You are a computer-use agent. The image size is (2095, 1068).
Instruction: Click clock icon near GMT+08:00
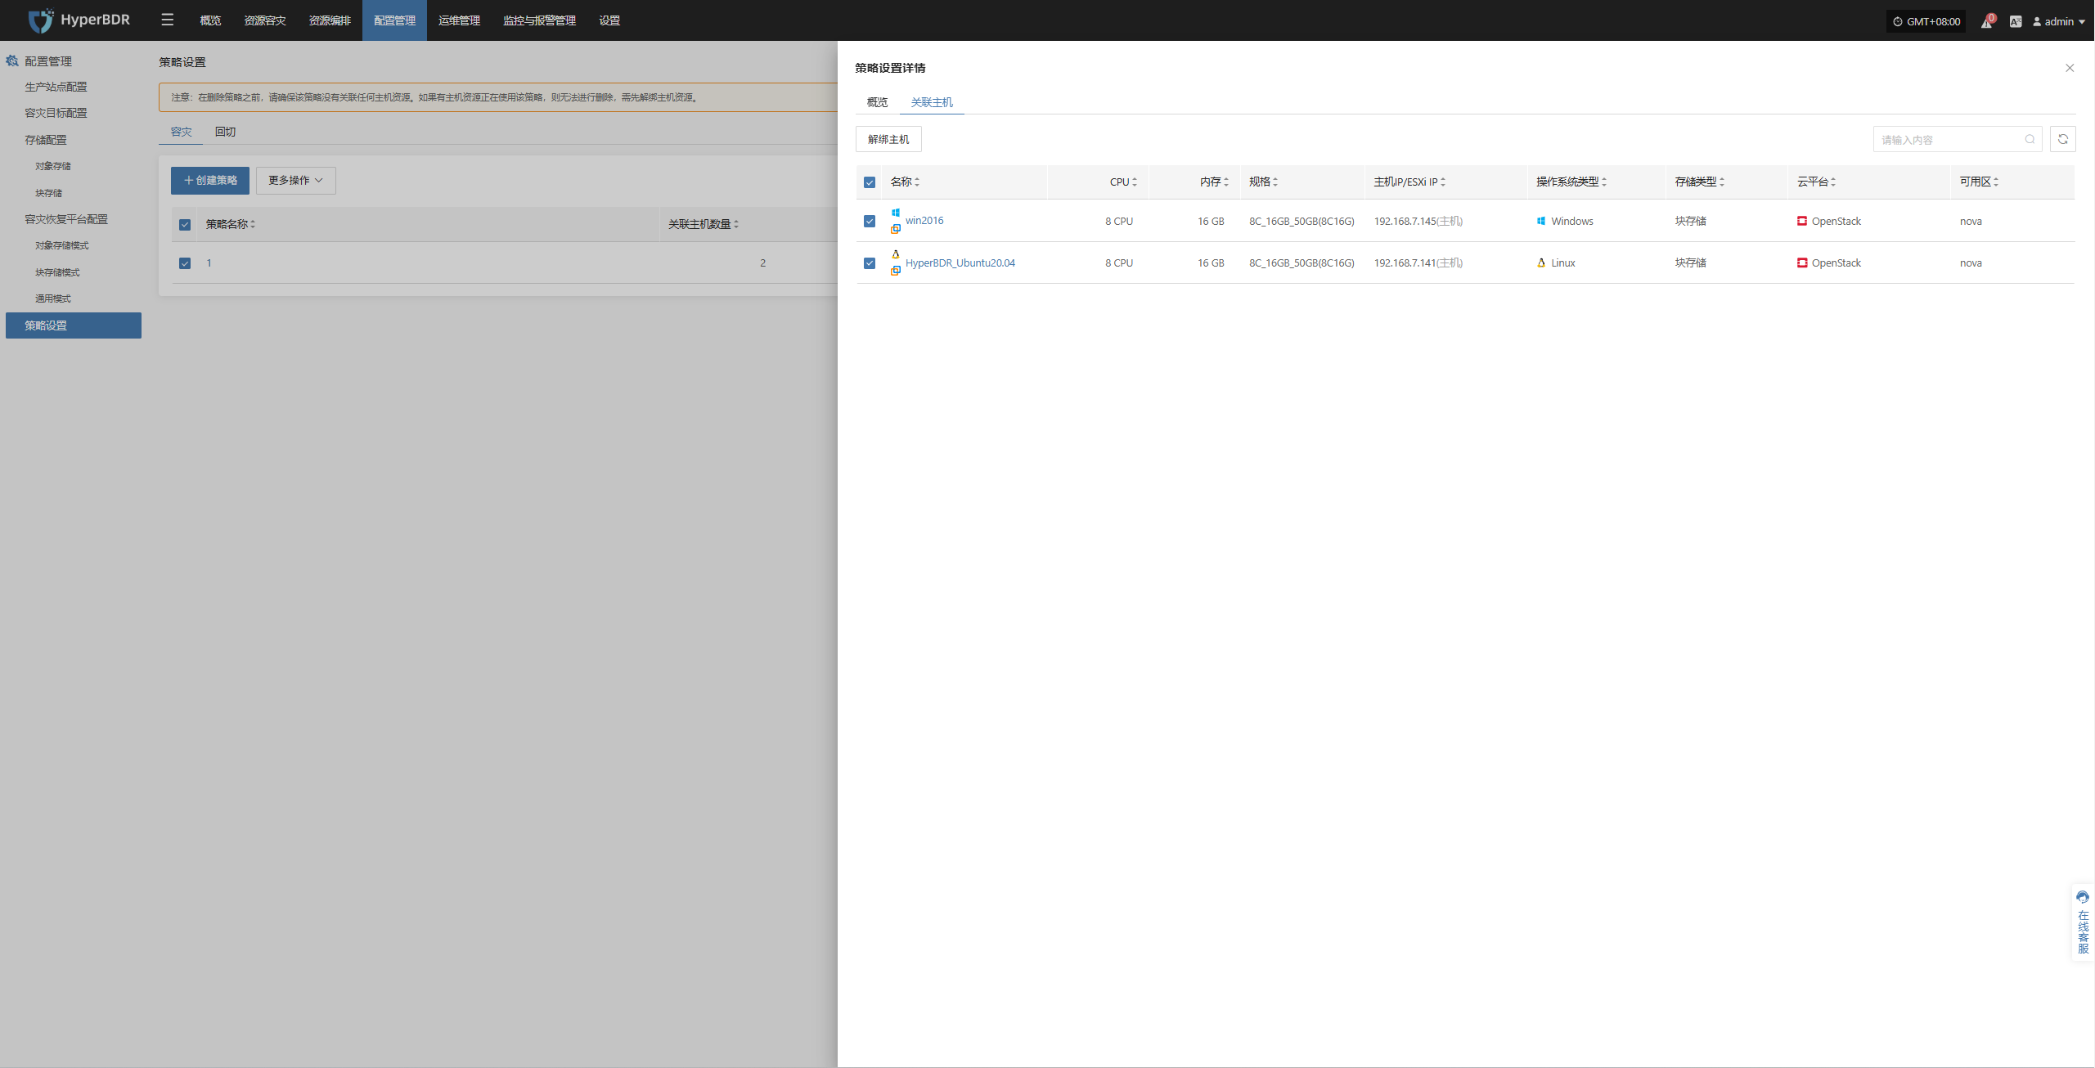[1898, 21]
